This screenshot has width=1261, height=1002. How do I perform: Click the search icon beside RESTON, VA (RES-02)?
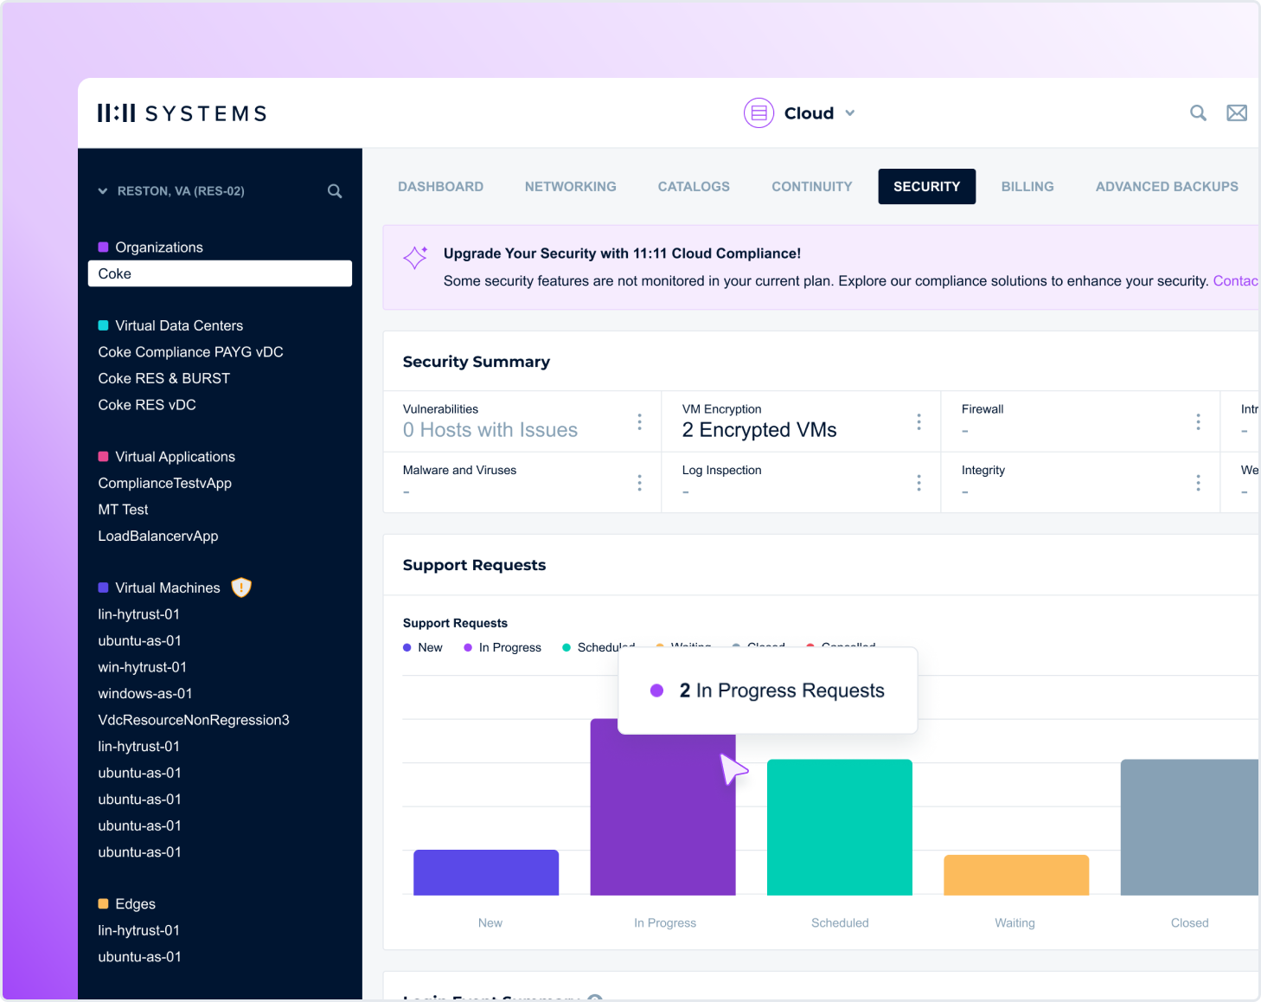[x=335, y=191]
